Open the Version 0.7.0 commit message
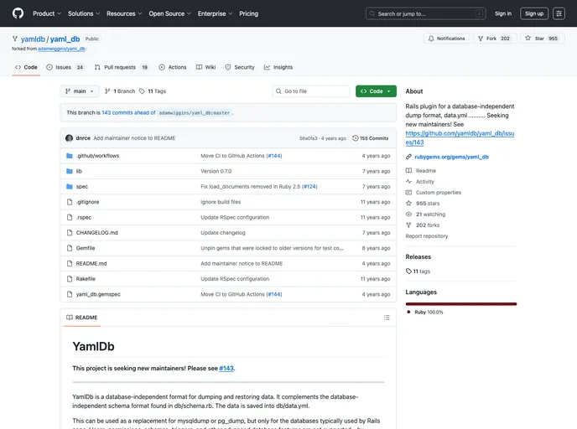Viewport: 577px width, 429px height. [216, 171]
